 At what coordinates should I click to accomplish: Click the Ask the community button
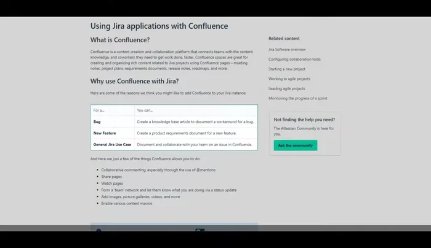[x=295, y=145]
